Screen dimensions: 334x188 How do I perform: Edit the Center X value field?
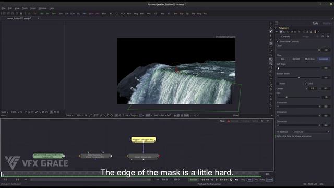click(313, 88)
